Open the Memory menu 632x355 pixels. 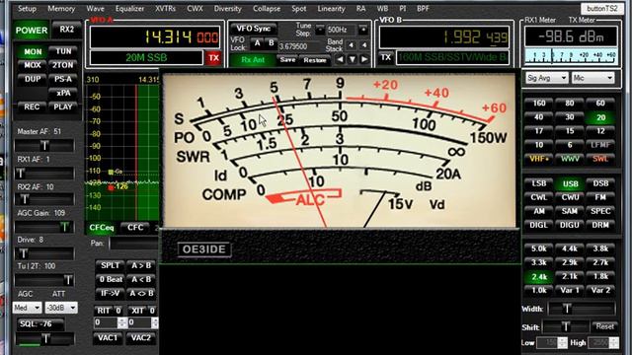coord(61,9)
